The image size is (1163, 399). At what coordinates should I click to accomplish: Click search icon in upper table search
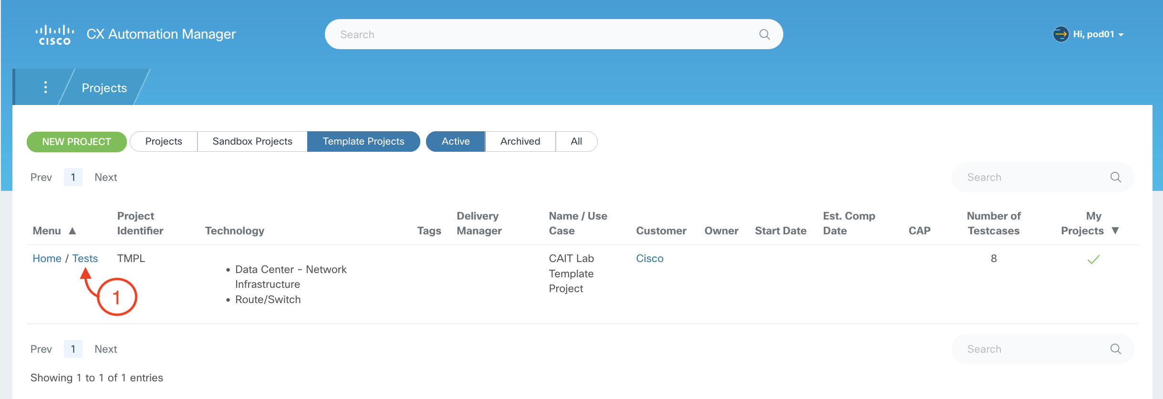click(x=1115, y=178)
